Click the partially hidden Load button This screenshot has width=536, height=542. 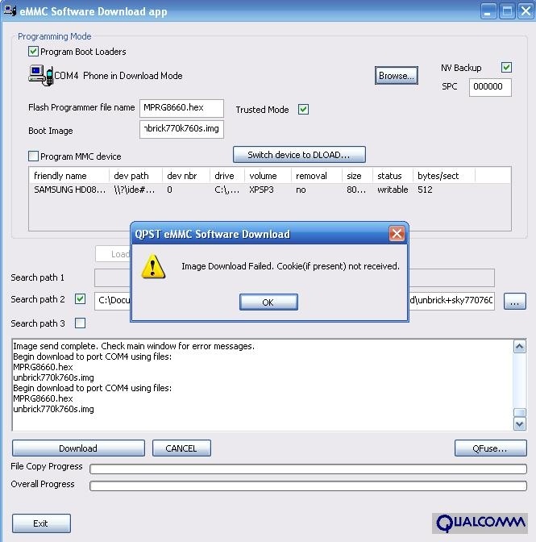point(114,254)
